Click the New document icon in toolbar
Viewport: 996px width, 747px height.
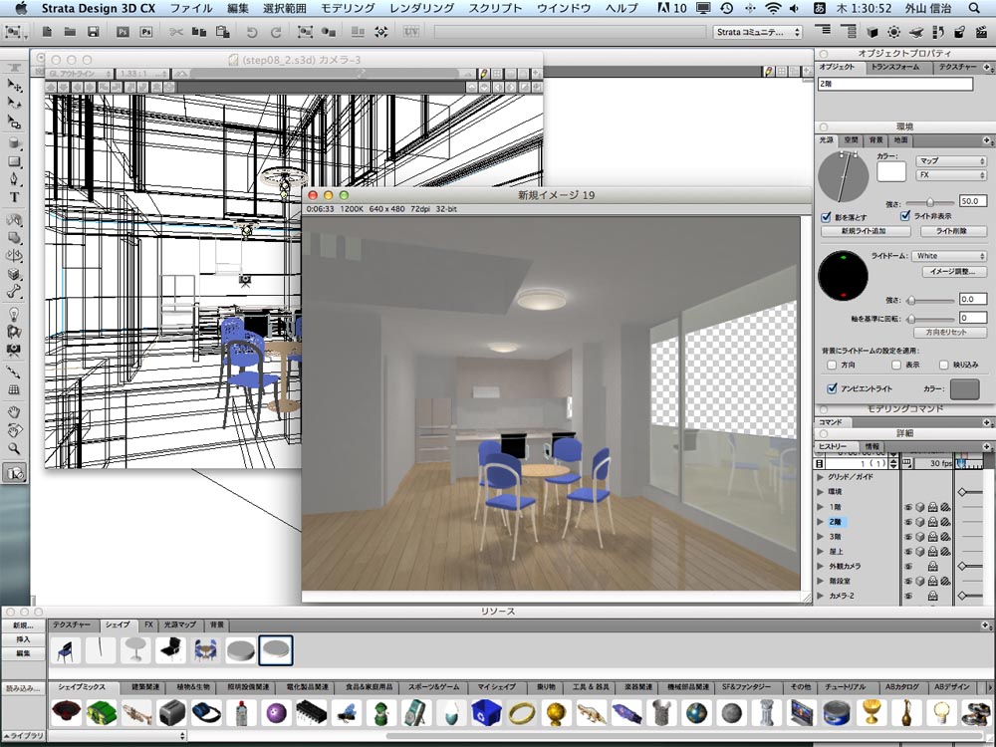47,31
